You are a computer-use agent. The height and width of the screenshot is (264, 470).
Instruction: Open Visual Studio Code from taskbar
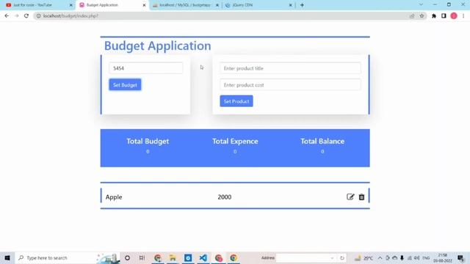[203, 257]
